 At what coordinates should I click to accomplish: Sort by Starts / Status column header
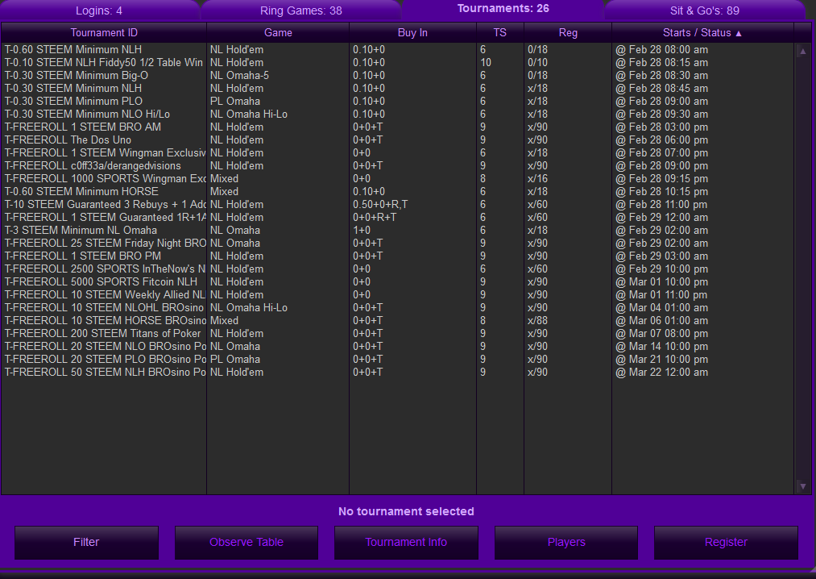click(x=702, y=33)
